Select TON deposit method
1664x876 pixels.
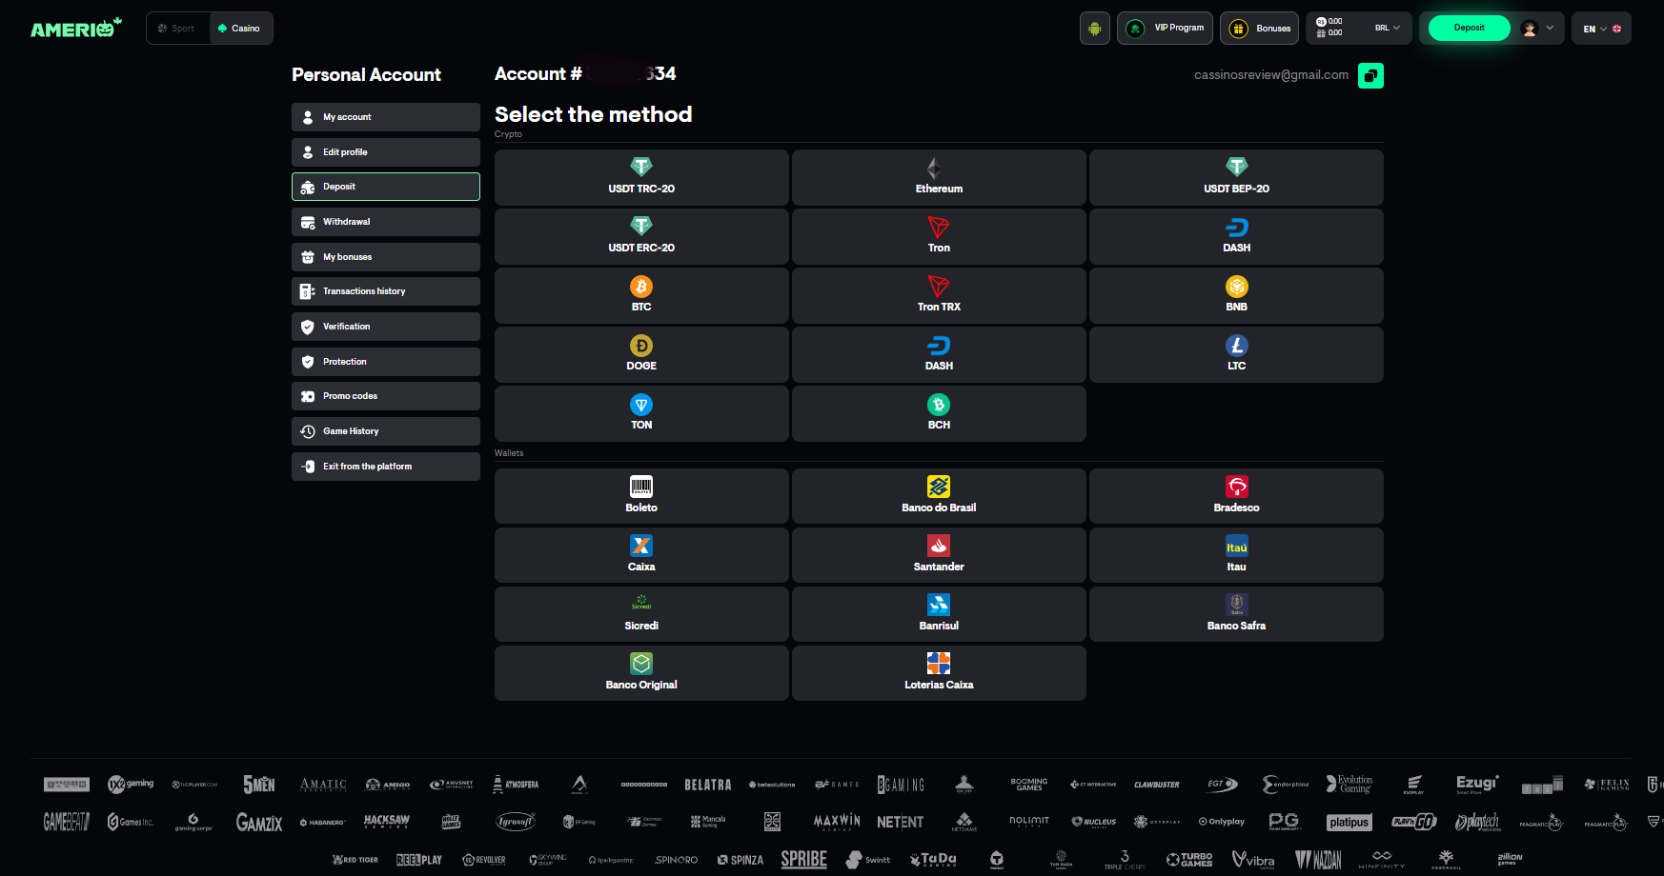pos(641,413)
